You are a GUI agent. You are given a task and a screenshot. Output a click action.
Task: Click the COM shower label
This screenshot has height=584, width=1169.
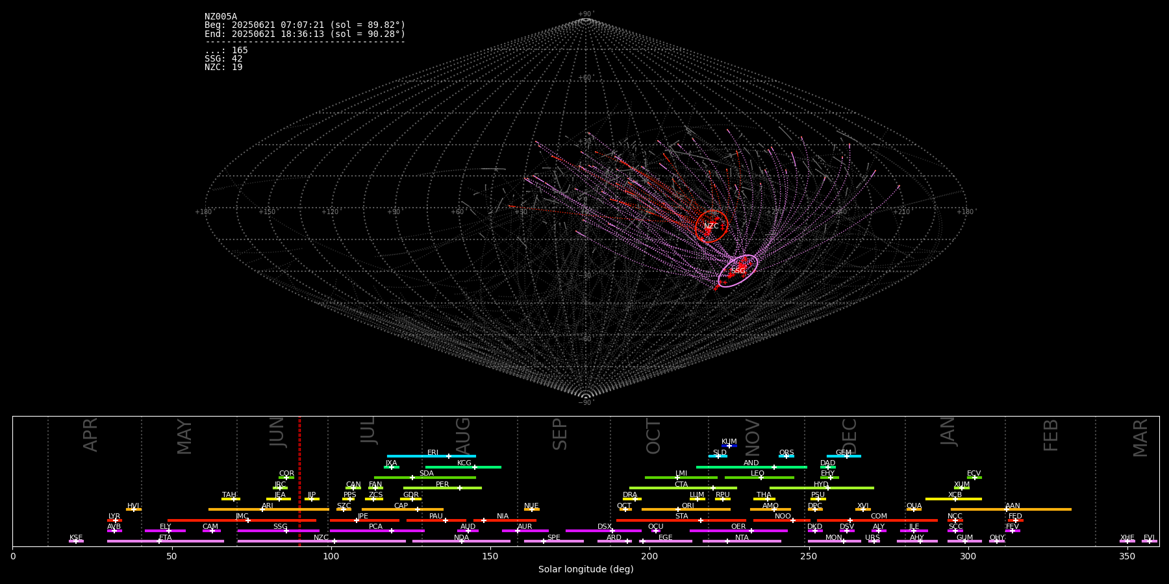click(x=879, y=517)
